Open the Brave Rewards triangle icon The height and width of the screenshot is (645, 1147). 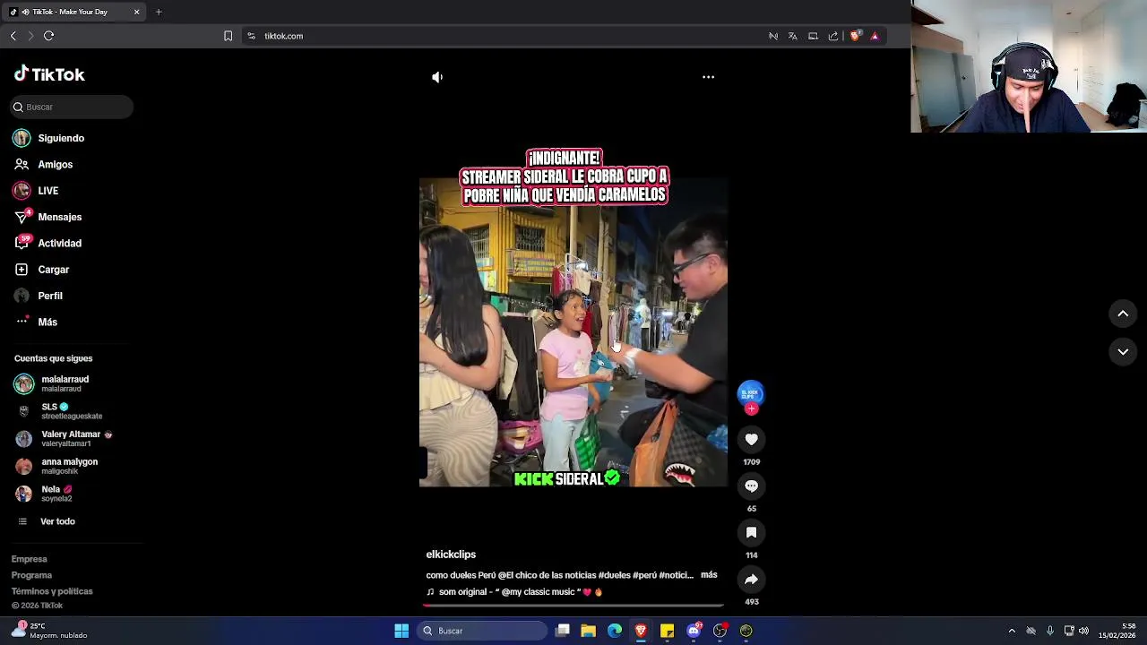coord(875,36)
